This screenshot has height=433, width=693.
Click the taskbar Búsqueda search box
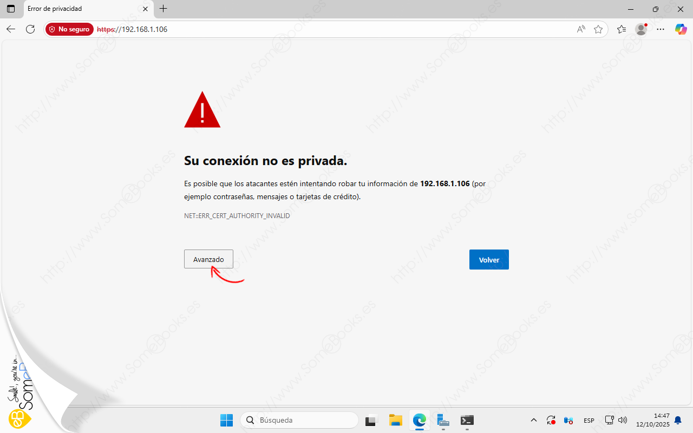[299, 420]
